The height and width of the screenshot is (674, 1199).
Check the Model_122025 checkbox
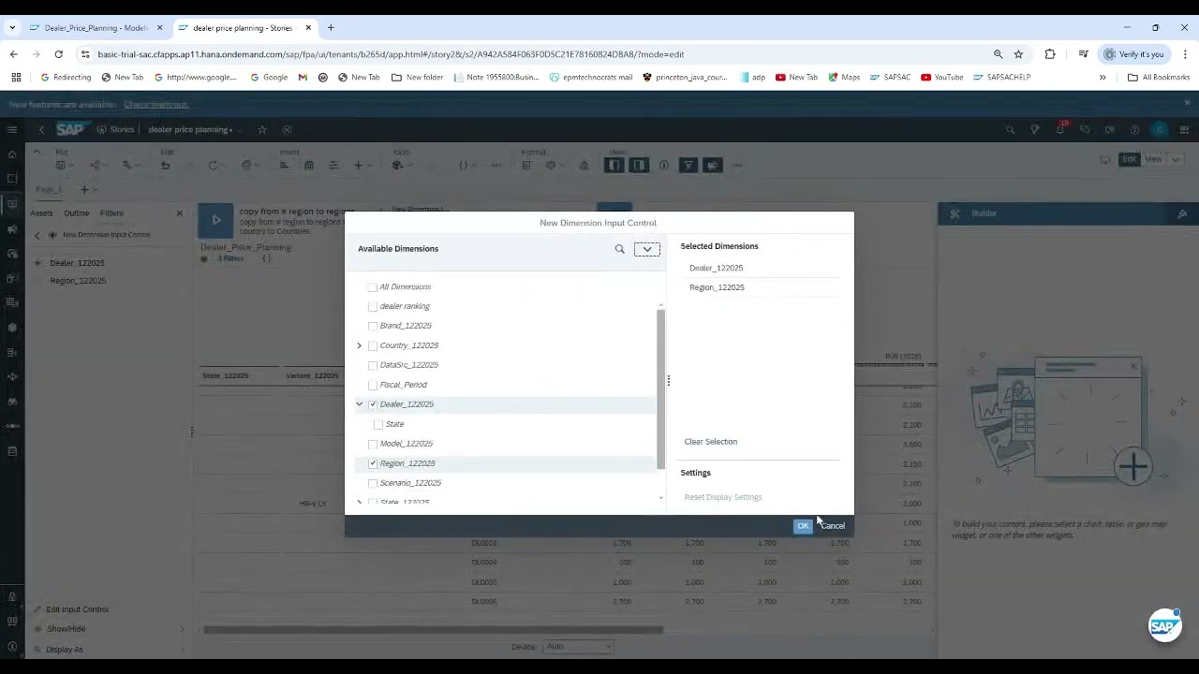(373, 445)
